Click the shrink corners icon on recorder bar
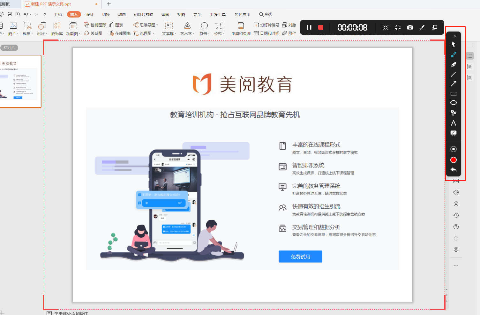The width and height of the screenshot is (480, 315). click(398, 27)
